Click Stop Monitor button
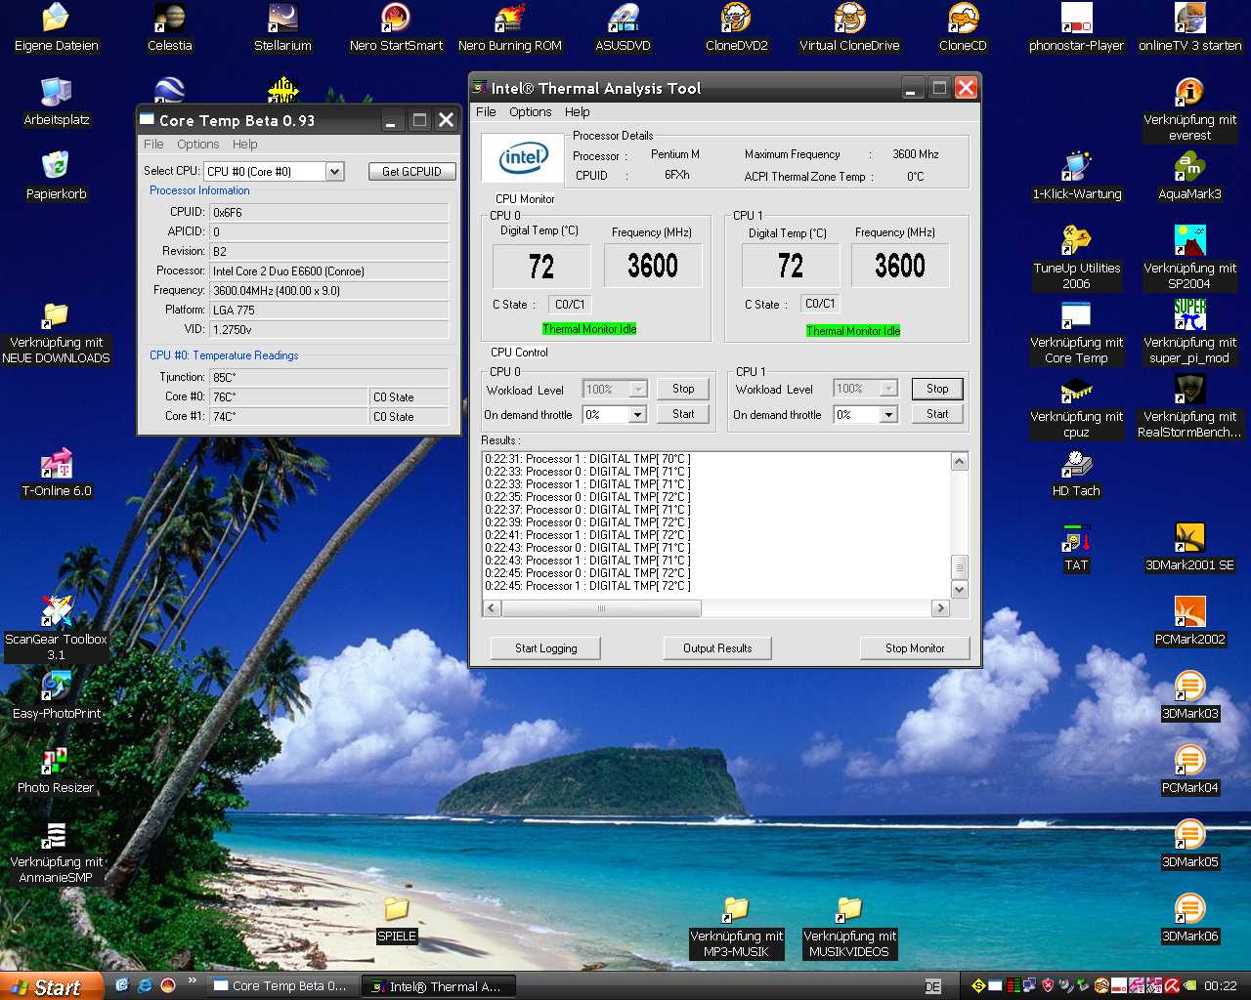This screenshot has height=1000, width=1251. pyautogui.click(x=915, y=648)
